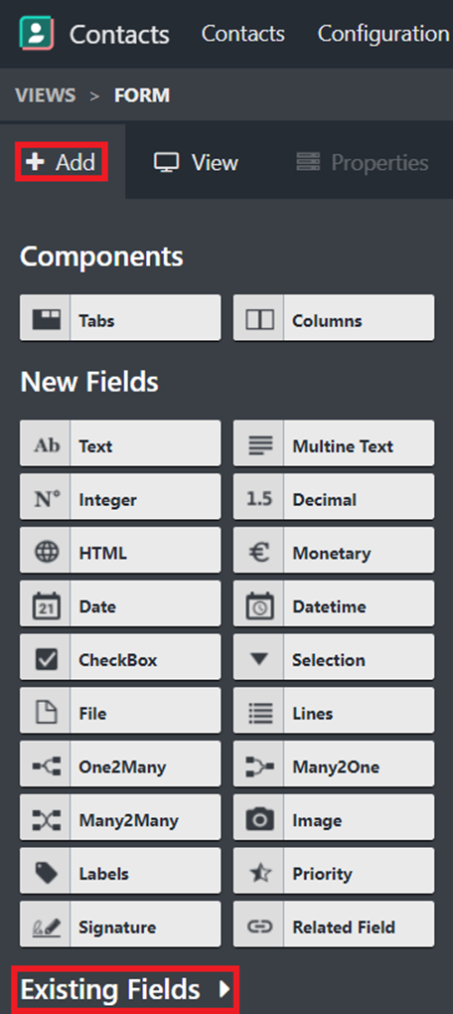The image size is (453, 1014).
Task: Click the Contacts app logo icon
Action: (36, 33)
